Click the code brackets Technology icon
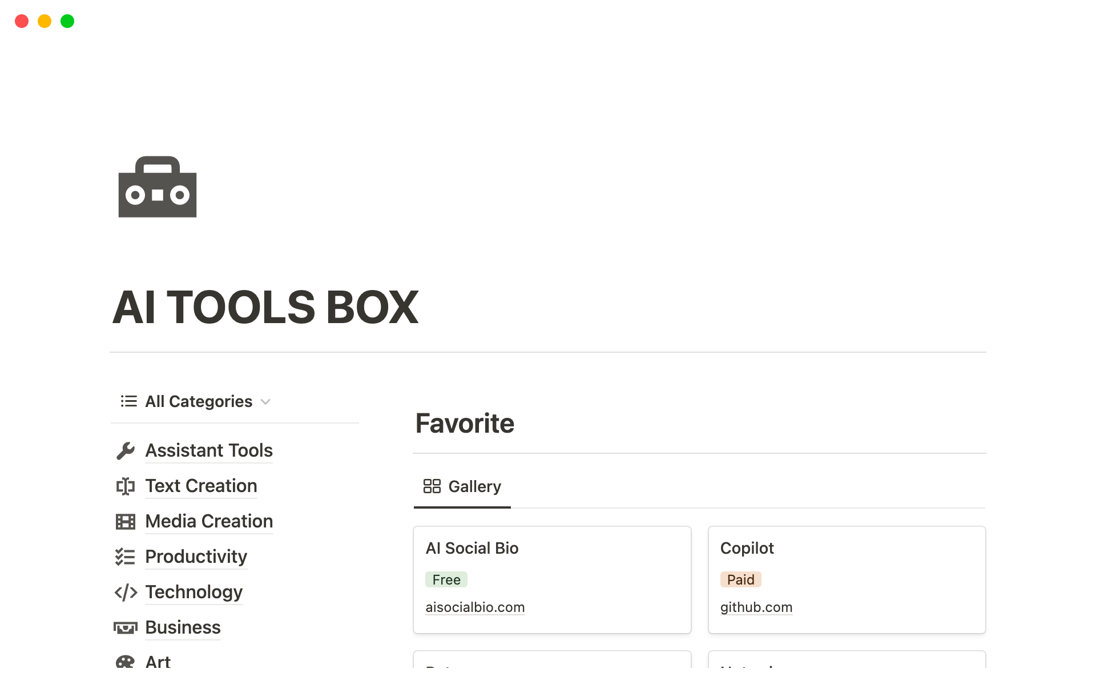 point(125,593)
